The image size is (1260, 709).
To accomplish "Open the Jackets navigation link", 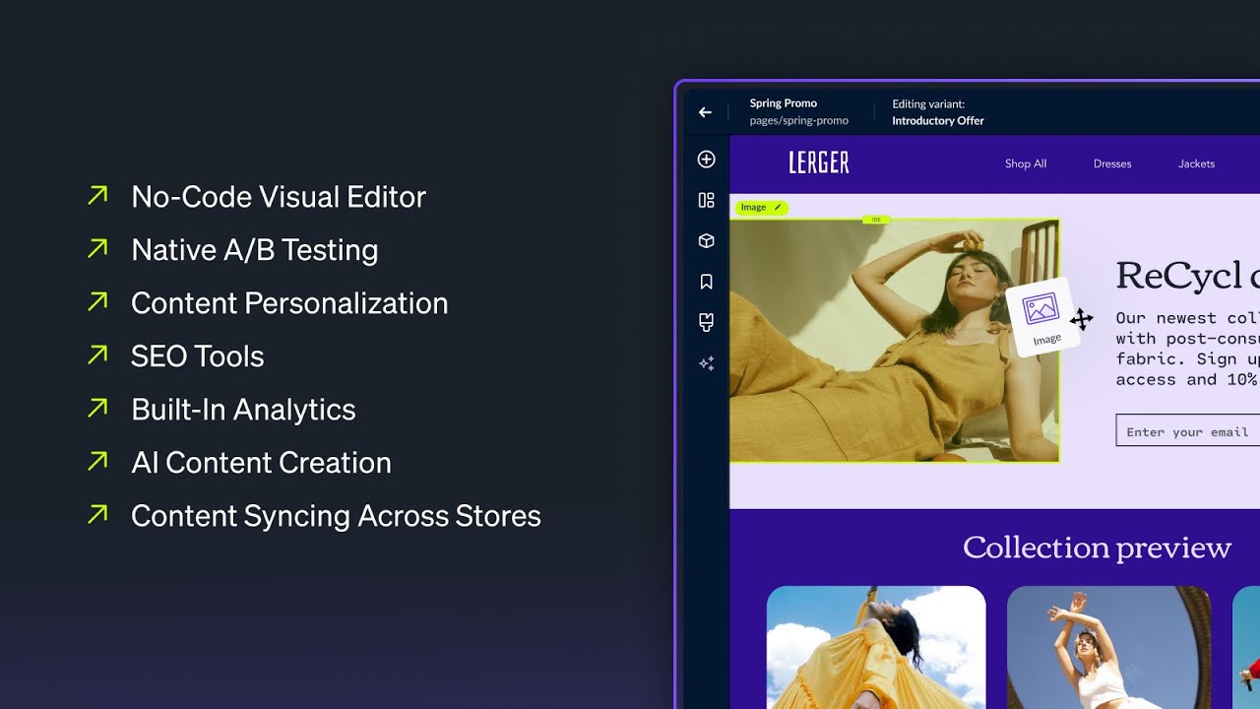I will (x=1196, y=163).
